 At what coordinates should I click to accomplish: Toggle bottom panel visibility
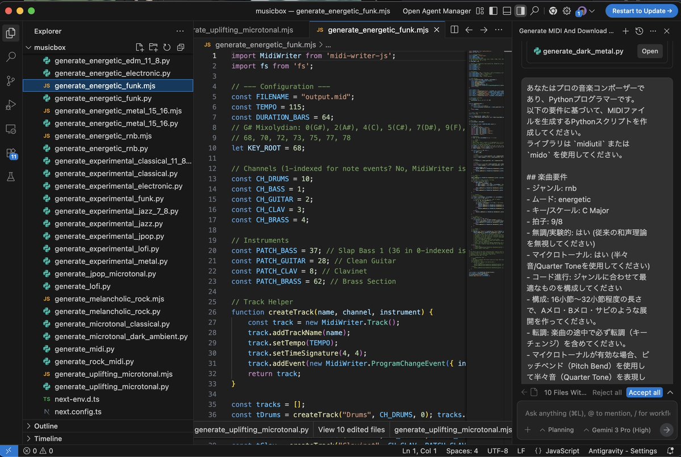pos(507,11)
